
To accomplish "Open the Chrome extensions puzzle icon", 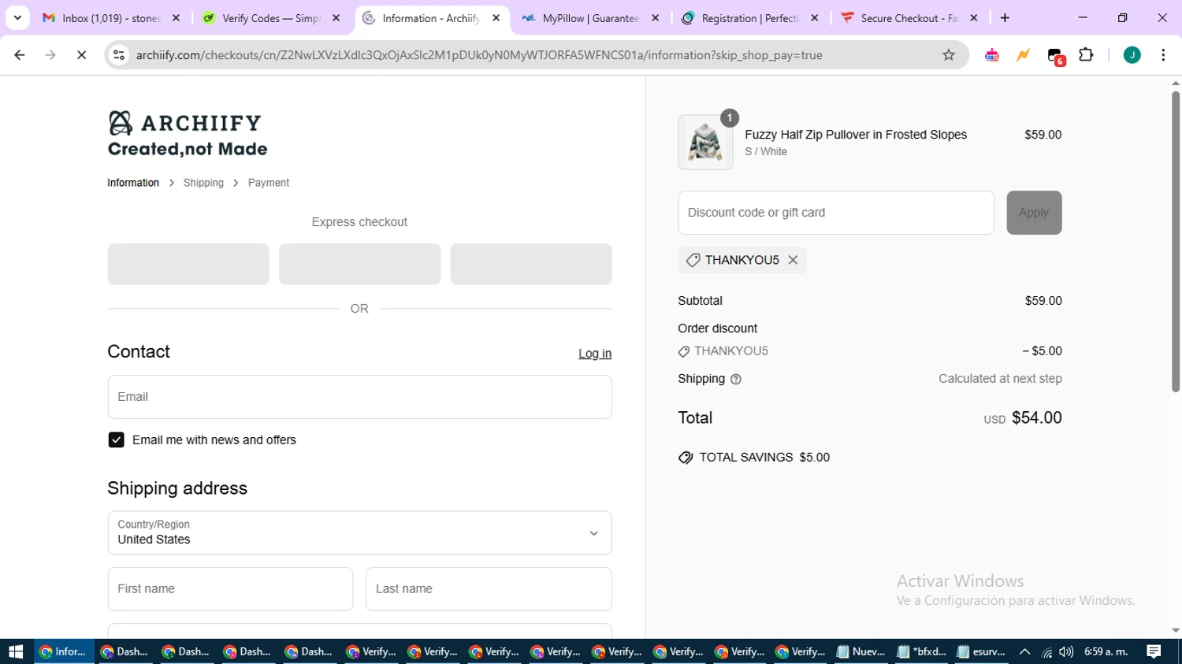I will 1086,55.
